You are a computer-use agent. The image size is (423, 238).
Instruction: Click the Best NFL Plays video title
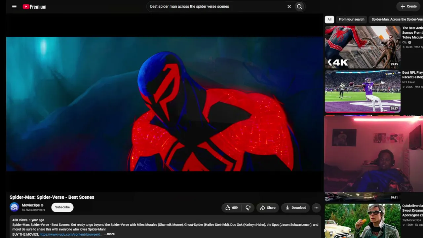point(412,75)
